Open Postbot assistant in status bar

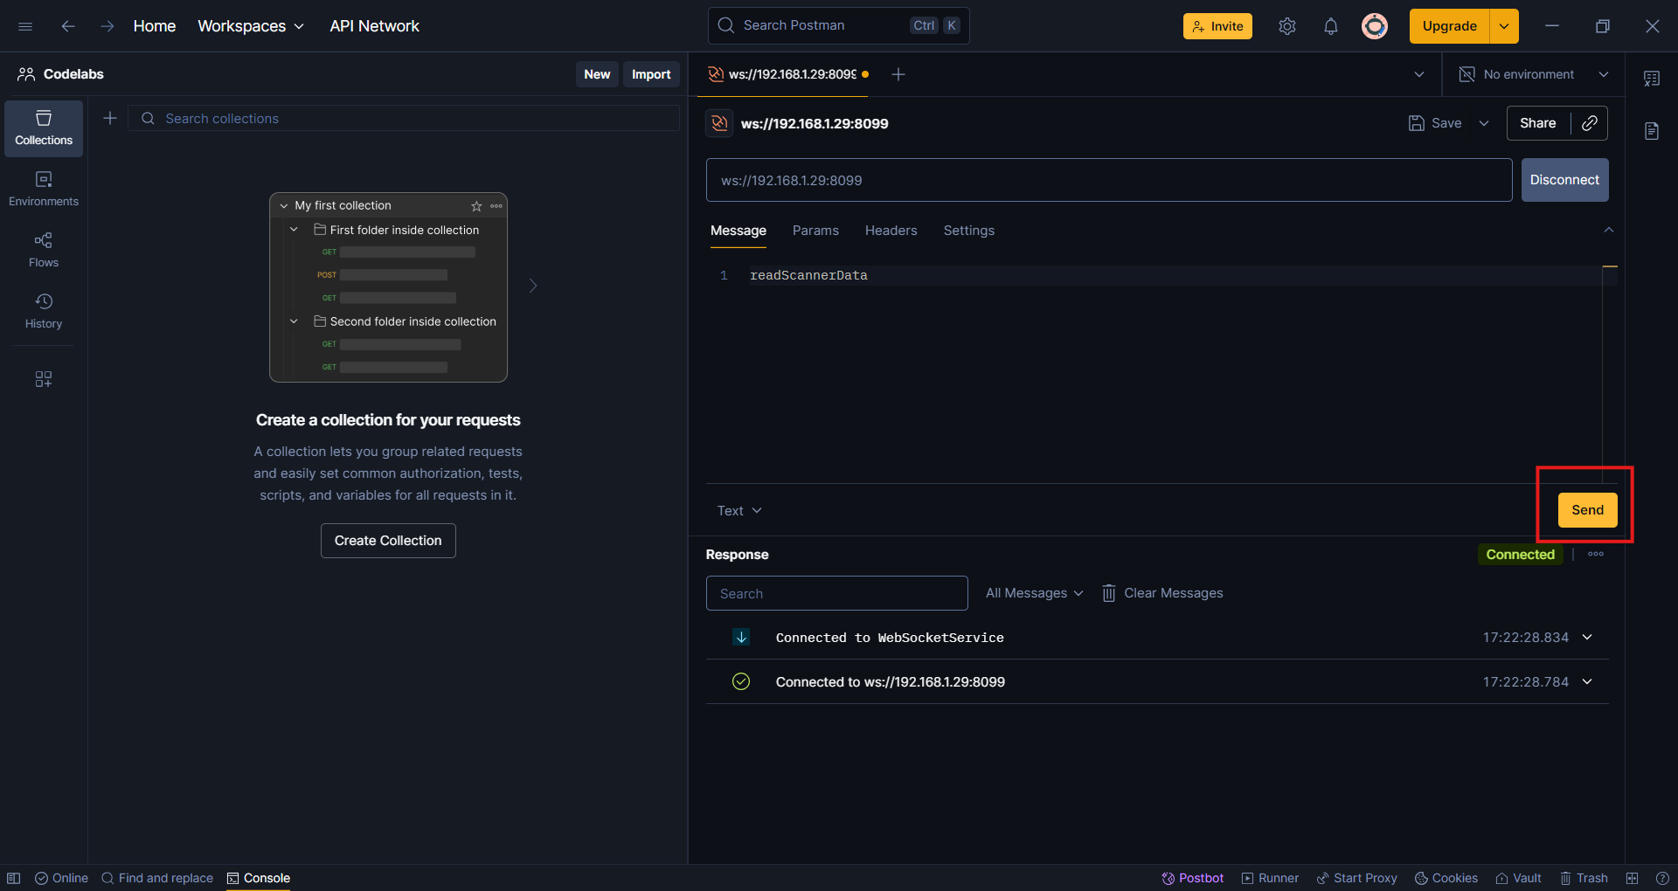click(1192, 878)
